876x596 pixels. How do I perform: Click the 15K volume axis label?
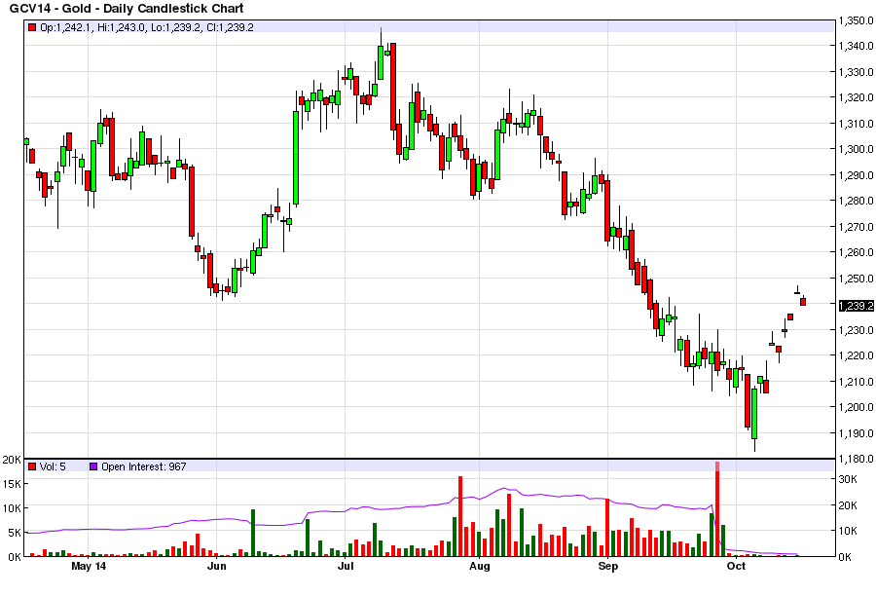coord(11,484)
